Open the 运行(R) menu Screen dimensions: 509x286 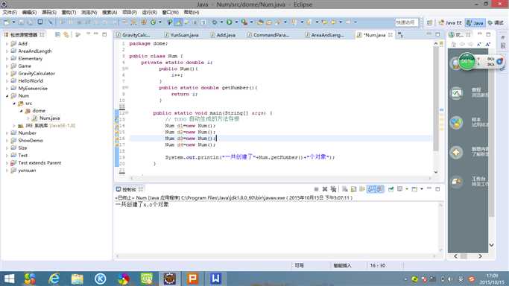click(x=149, y=13)
